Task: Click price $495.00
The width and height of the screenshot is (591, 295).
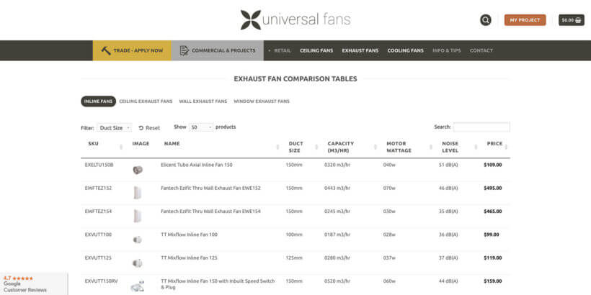Action: pyautogui.click(x=493, y=188)
